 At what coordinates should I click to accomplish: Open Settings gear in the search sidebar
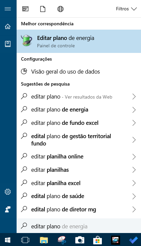[8, 192]
